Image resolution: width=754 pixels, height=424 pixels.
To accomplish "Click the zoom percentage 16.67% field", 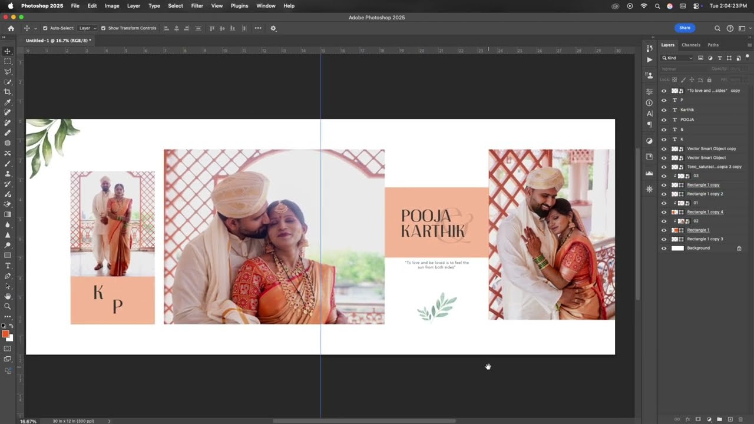I will pos(28,421).
